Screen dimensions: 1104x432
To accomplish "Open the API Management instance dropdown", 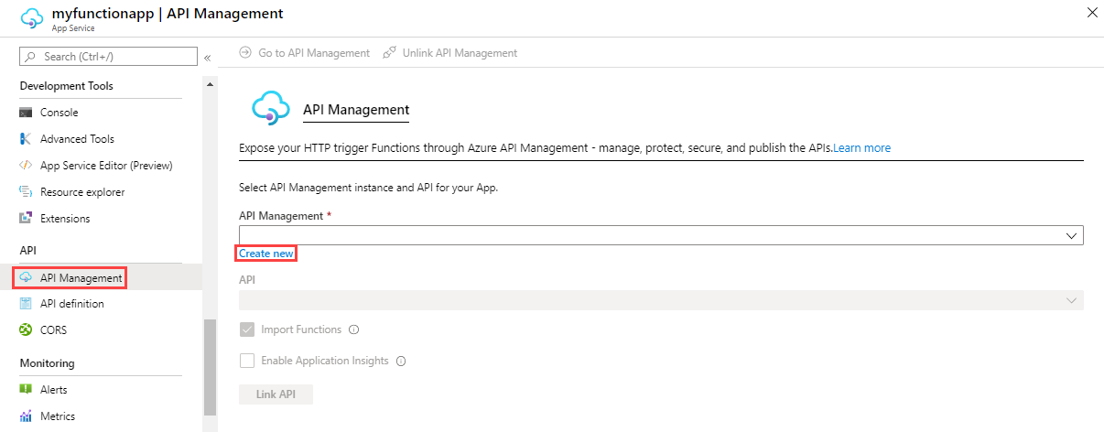I will tap(661, 235).
